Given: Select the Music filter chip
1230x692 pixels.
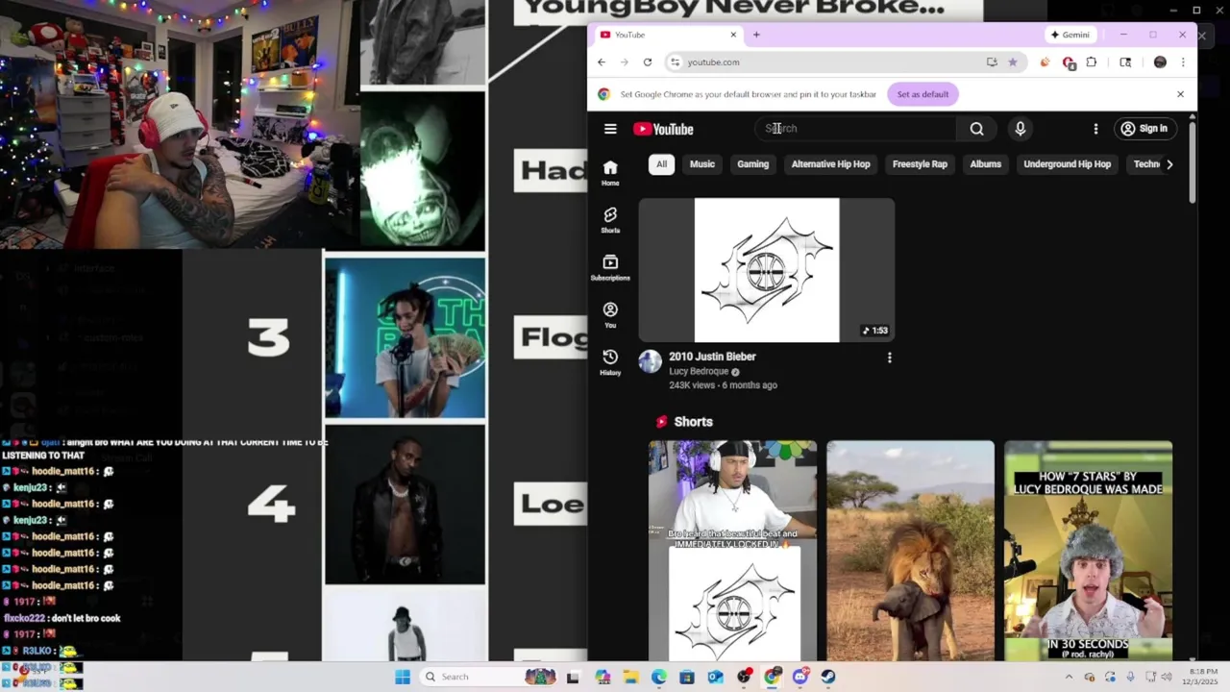Looking at the screenshot, I should tap(702, 164).
